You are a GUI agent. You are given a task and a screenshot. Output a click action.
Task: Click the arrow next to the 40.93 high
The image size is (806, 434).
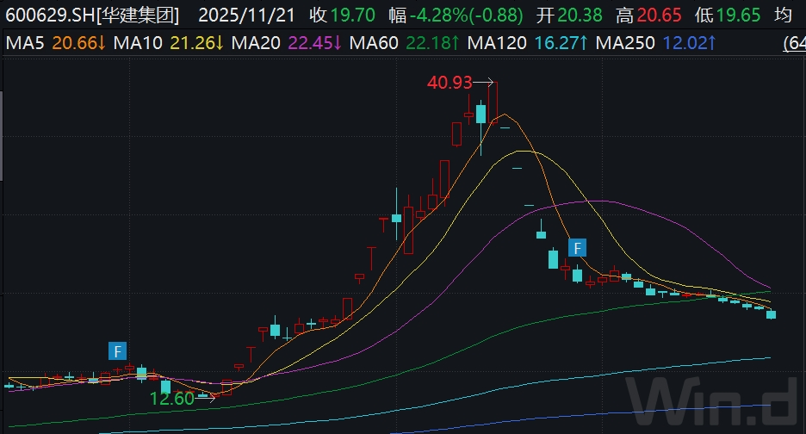coord(484,83)
